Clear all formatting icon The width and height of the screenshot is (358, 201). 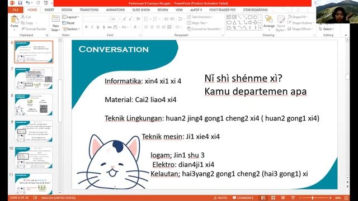[138, 19]
